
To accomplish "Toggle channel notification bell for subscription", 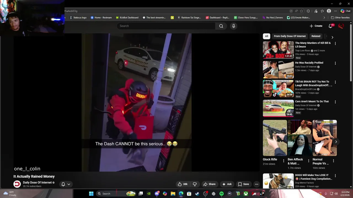I will coord(63,184).
